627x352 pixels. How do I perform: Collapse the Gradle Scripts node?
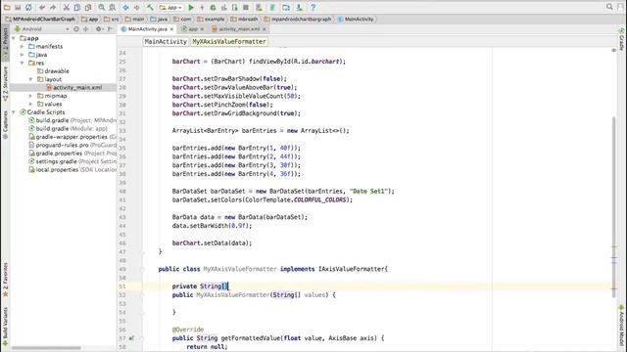tap(14, 112)
